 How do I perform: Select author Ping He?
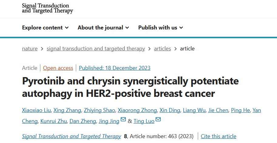[x=240, y=110]
